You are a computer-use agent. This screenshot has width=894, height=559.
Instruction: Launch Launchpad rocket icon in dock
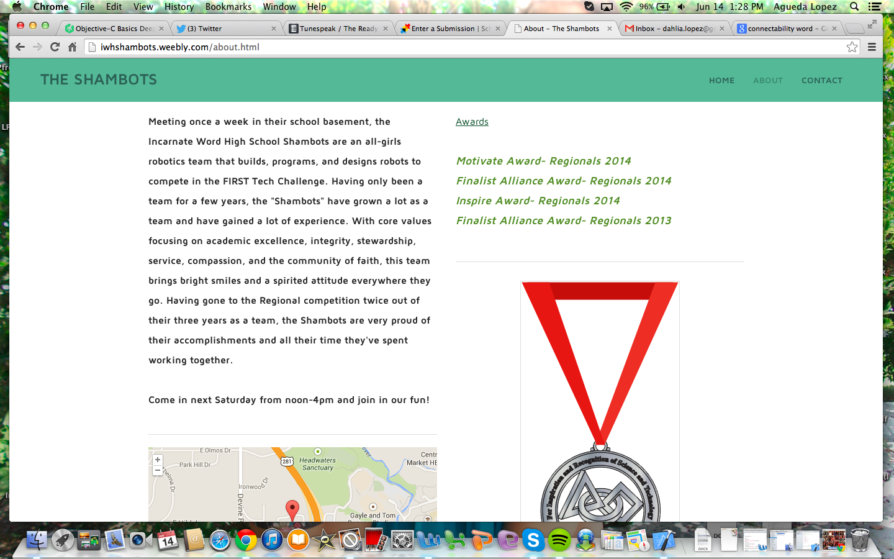click(x=63, y=540)
